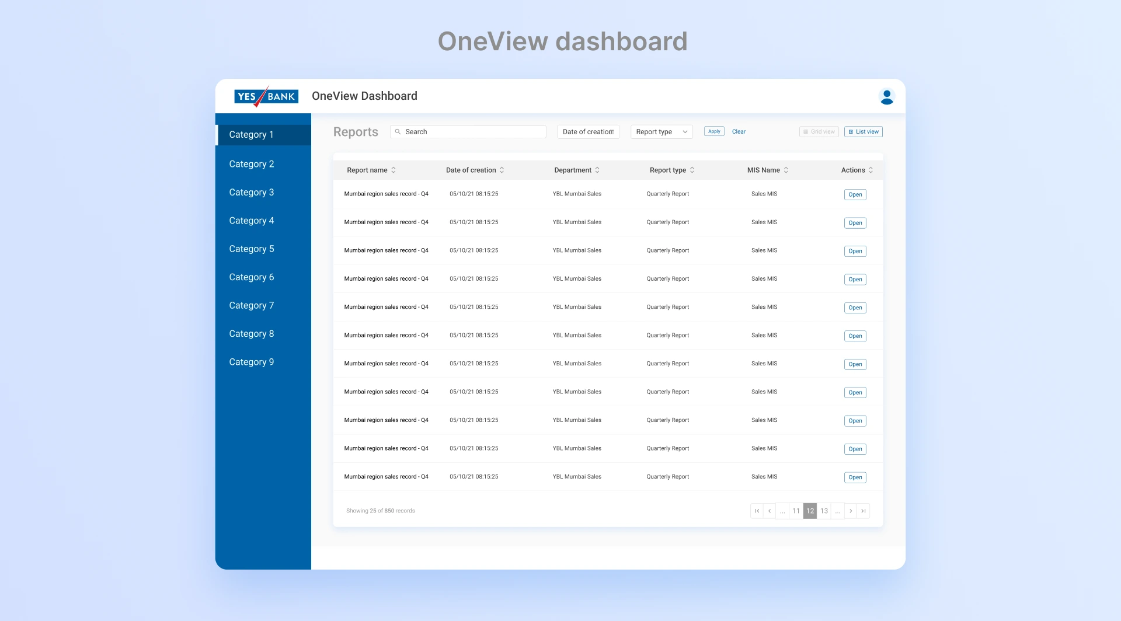Go to last page pagination icon
This screenshot has height=621, width=1121.
(x=864, y=511)
